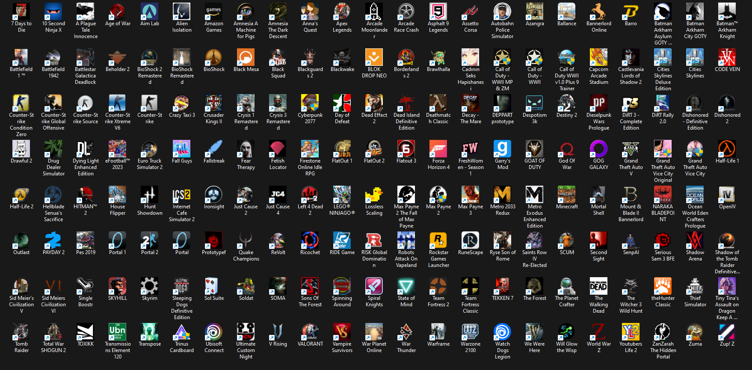
Task: Click the "Euro Truck Simulator 2" label
Action: tap(150, 164)
